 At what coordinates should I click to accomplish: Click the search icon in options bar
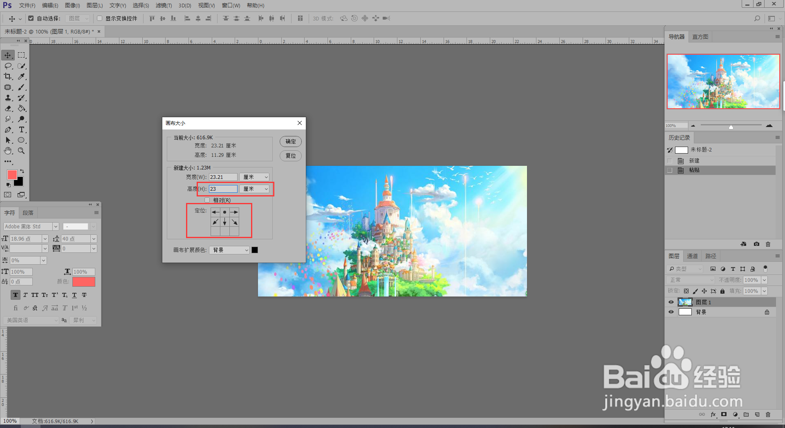click(x=757, y=18)
